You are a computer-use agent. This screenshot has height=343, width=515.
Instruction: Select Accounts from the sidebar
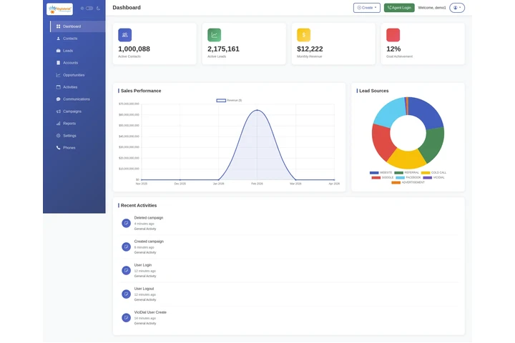point(70,63)
